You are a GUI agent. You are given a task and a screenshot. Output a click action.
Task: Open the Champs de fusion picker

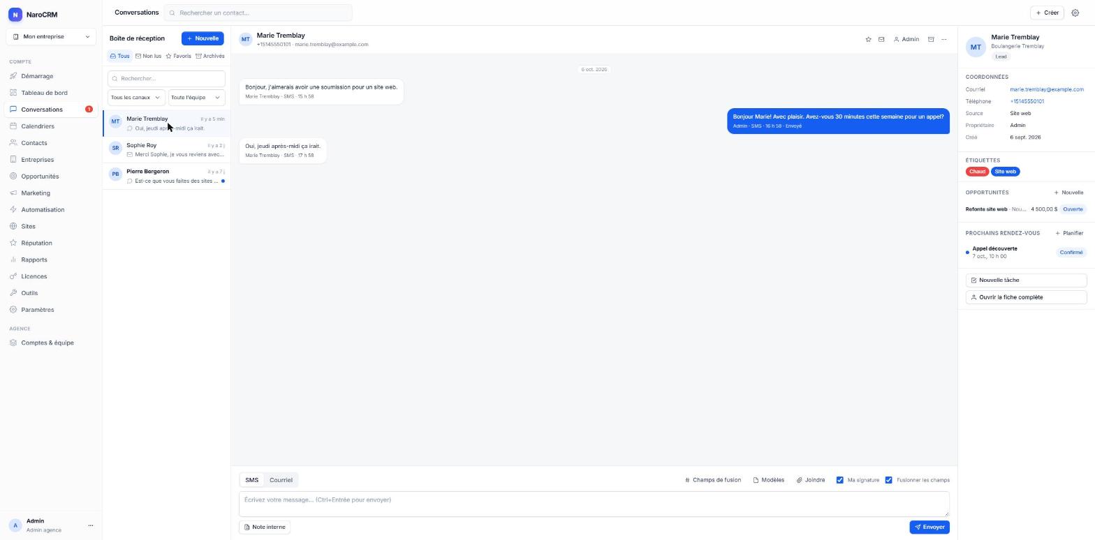[713, 480]
